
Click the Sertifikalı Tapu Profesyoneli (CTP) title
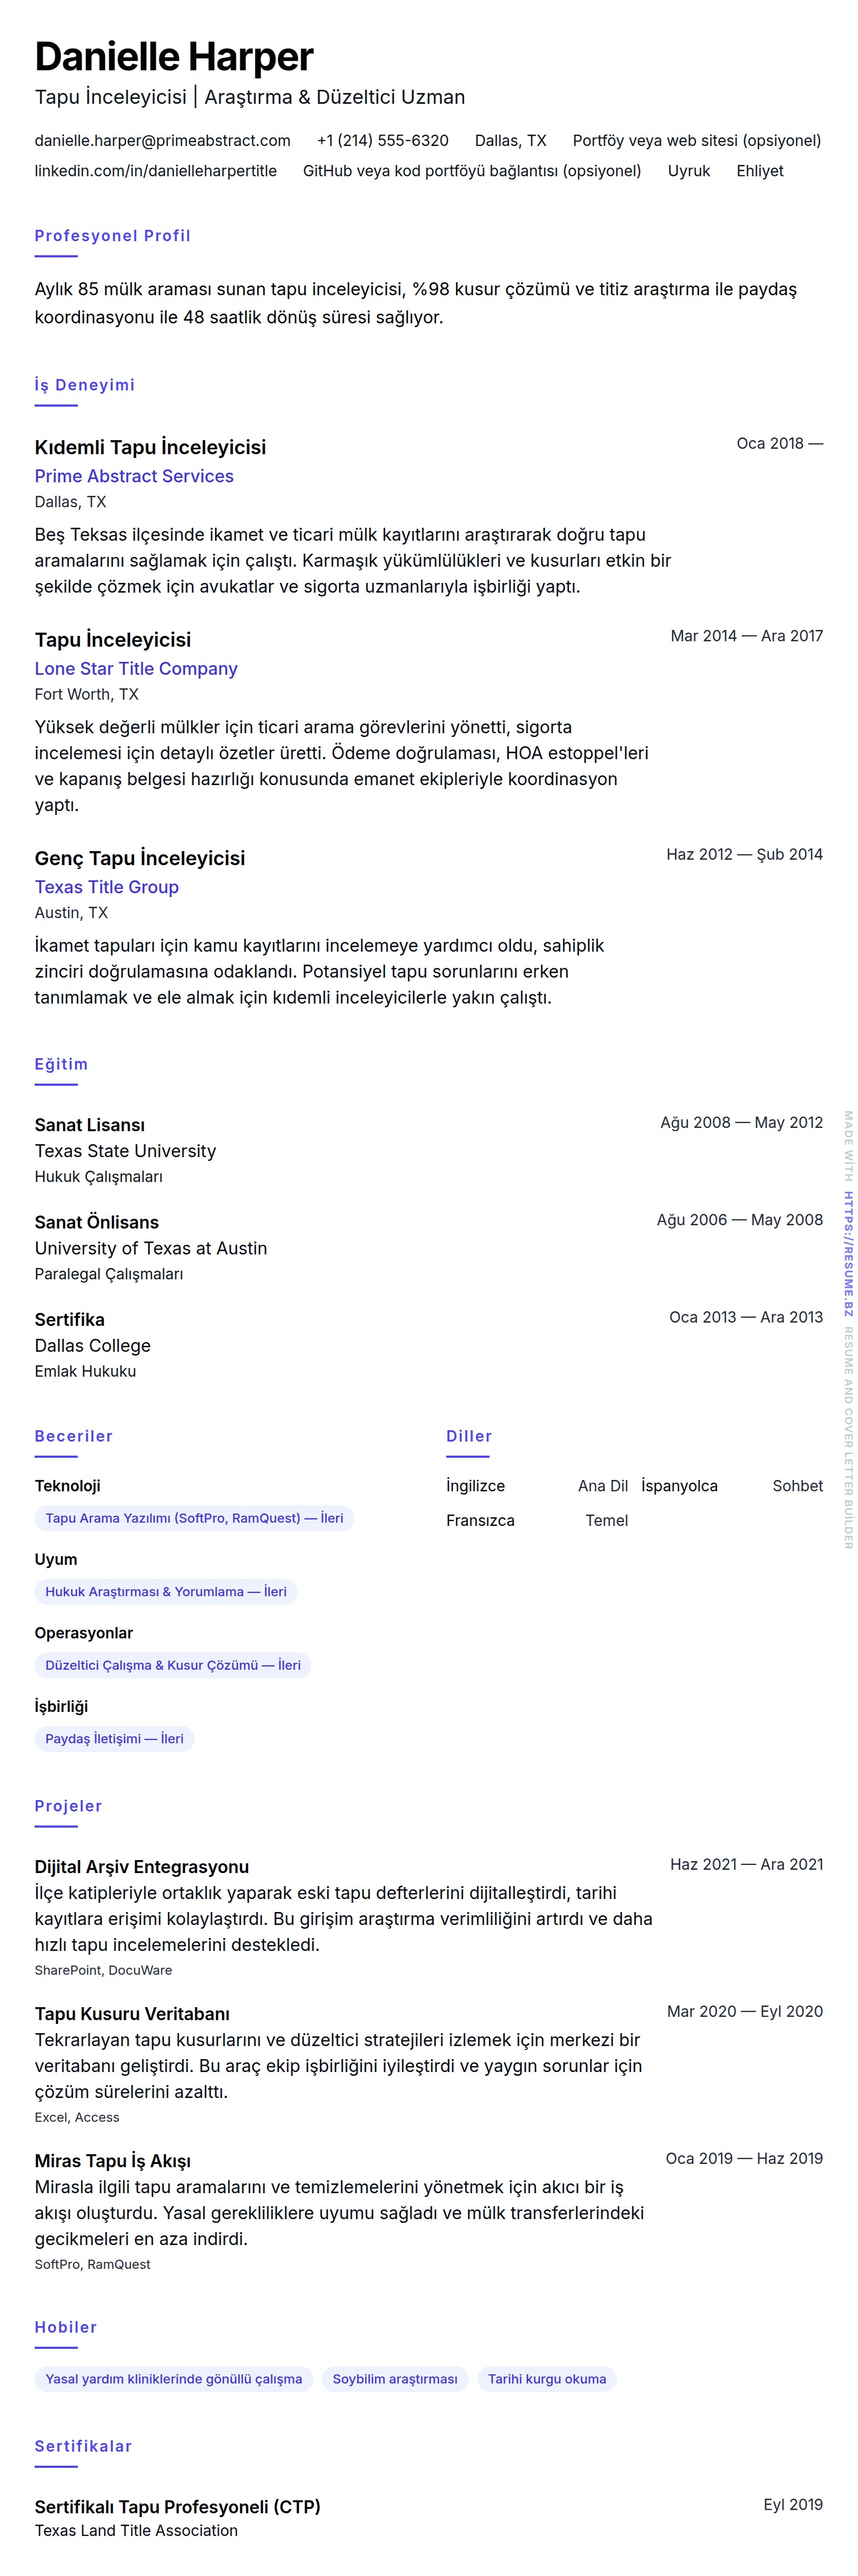click(x=177, y=2506)
